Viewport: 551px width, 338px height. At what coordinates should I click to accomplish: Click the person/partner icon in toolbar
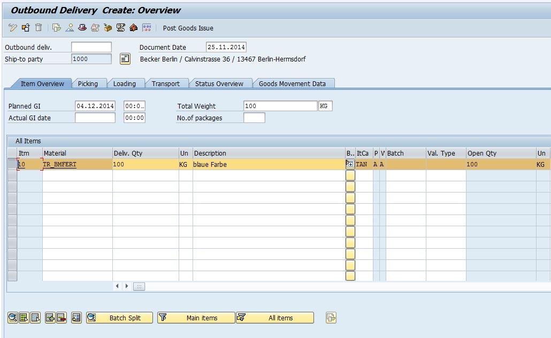tap(70, 28)
